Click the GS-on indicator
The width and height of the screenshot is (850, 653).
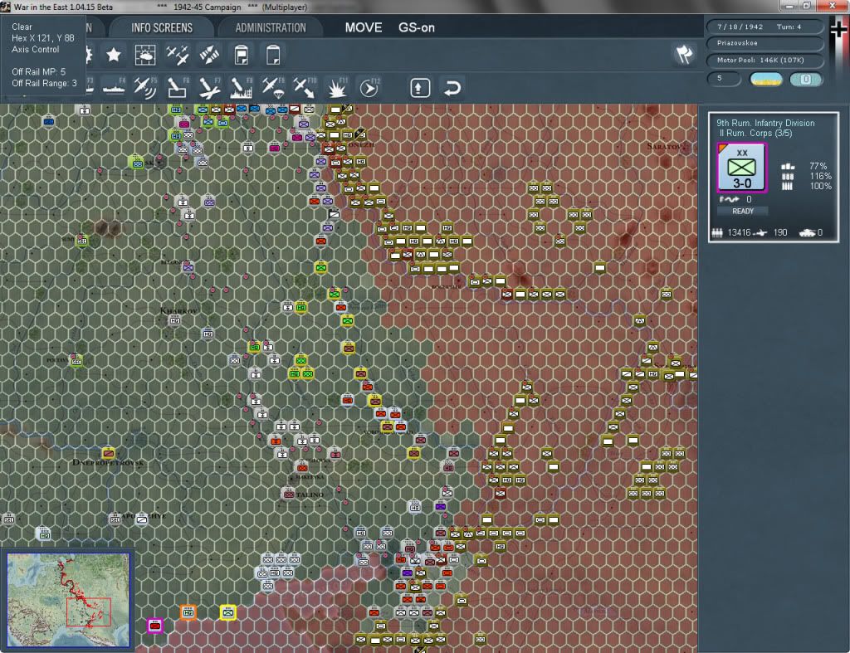click(x=417, y=27)
